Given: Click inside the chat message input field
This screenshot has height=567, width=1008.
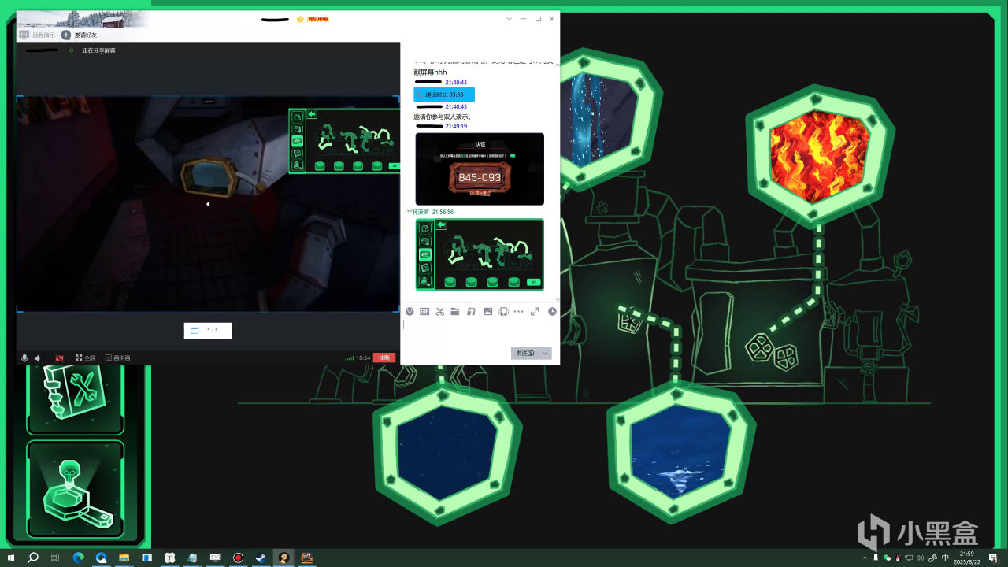Looking at the screenshot, I should [x=480, y=332].
